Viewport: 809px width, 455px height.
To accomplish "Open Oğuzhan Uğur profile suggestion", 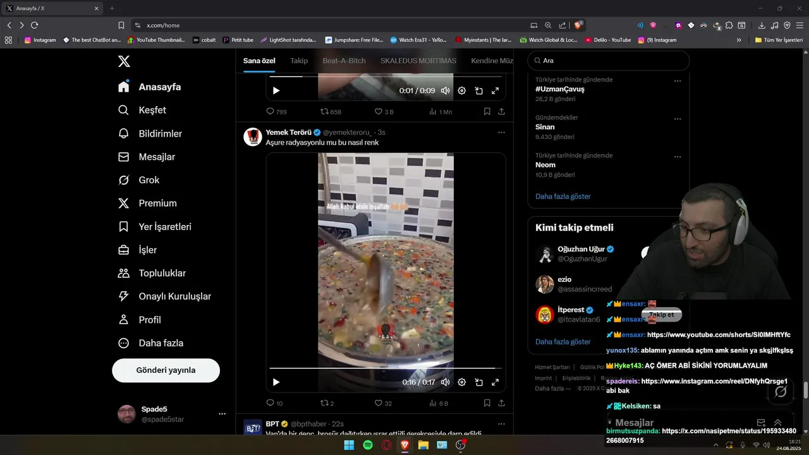I will pos(581,249).
